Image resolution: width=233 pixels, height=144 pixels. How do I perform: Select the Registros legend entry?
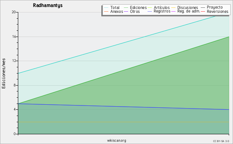pos(162,11)
